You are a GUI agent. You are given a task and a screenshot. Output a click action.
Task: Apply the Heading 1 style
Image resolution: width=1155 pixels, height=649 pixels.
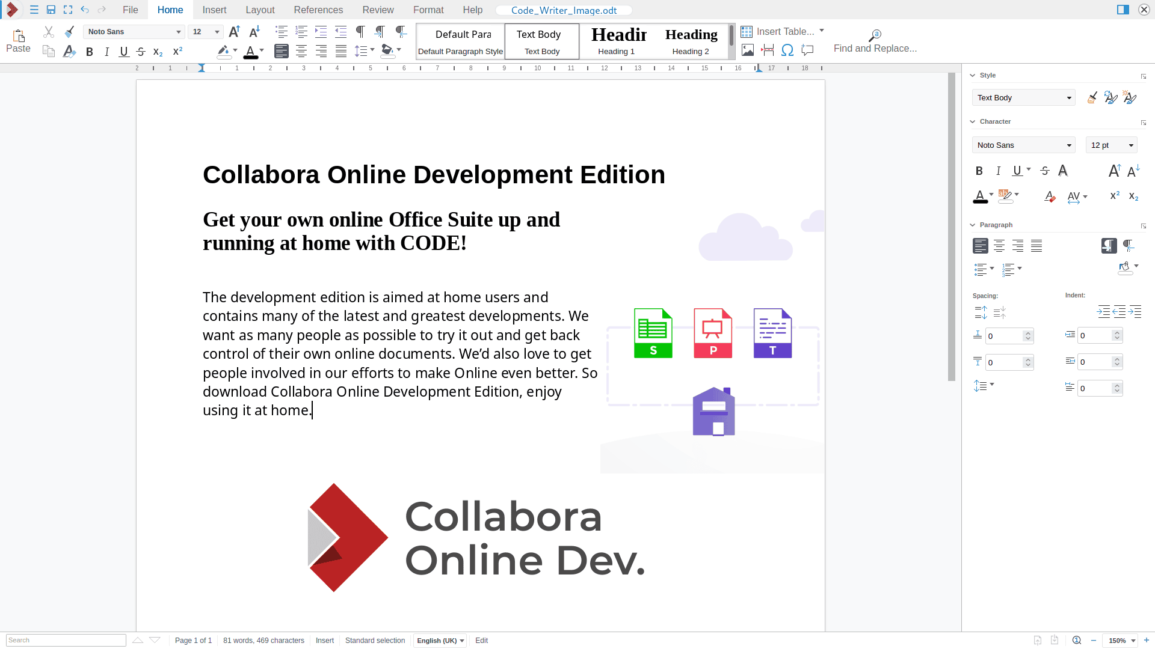click(x=616, y=41)
